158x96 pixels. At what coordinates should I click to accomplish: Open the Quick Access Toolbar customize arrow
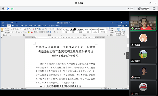click(21, 23)
